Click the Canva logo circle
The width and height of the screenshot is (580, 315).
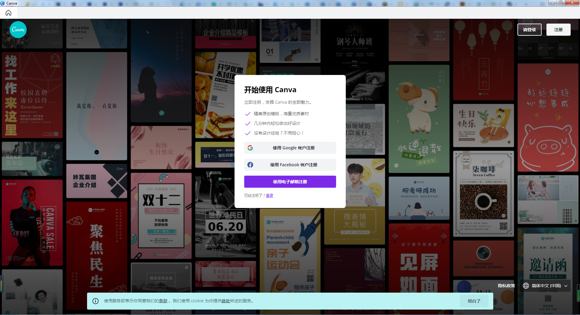[18, 30]
